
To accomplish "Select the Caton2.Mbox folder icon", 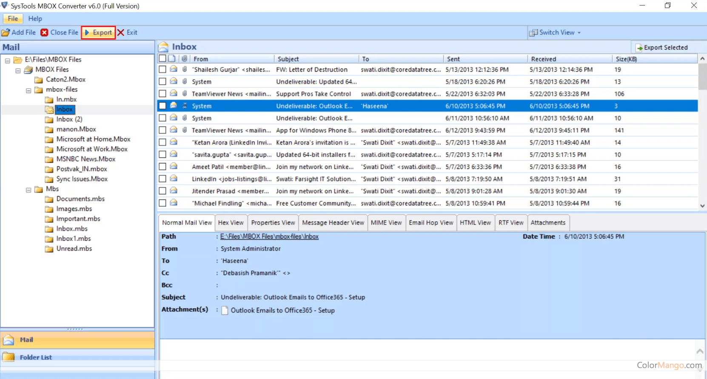I will click(x=39, y=80).
